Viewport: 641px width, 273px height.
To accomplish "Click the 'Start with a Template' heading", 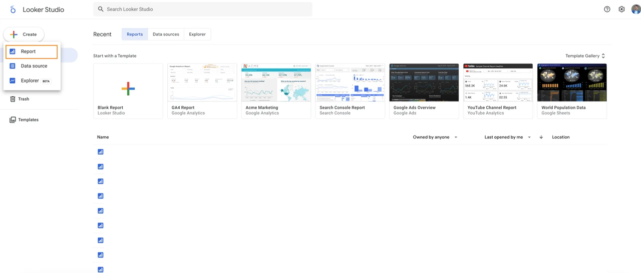I will (115, 56).
